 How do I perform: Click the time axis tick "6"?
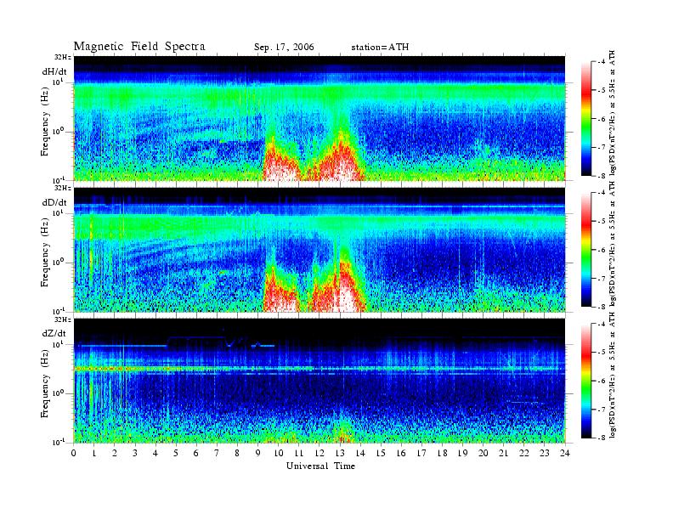click(x=196, y=453)
